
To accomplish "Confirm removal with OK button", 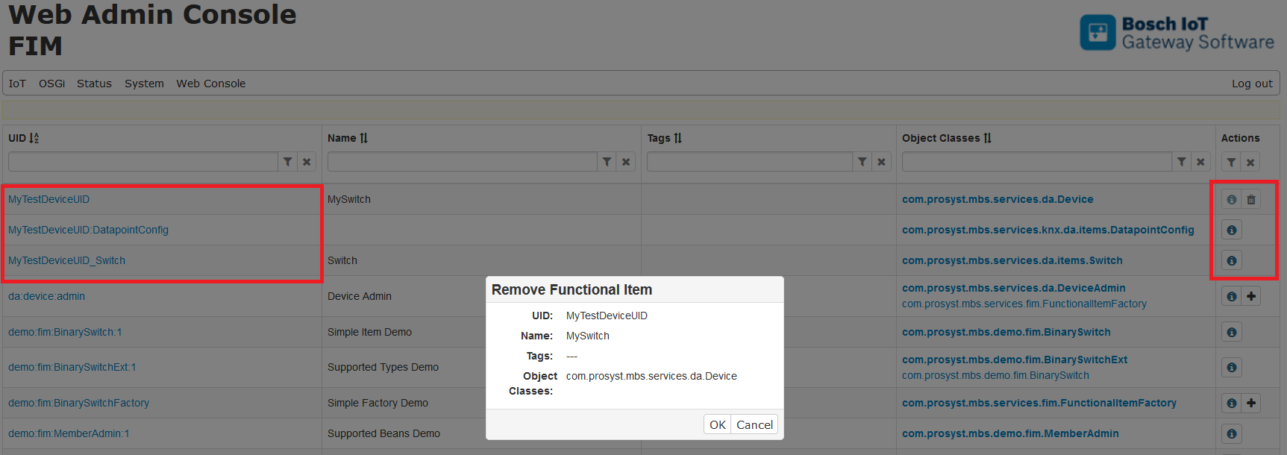I will click(717, 424).
